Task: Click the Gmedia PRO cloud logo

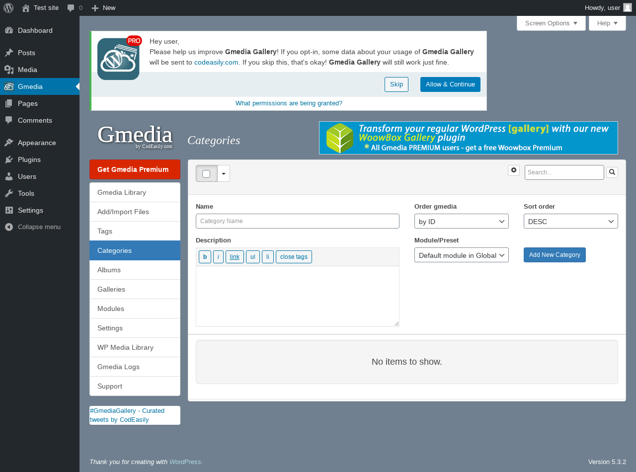Action: point(119,58)
